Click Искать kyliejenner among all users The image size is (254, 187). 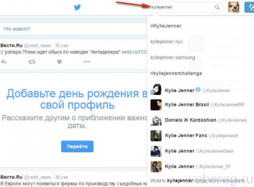click(199, 181)
